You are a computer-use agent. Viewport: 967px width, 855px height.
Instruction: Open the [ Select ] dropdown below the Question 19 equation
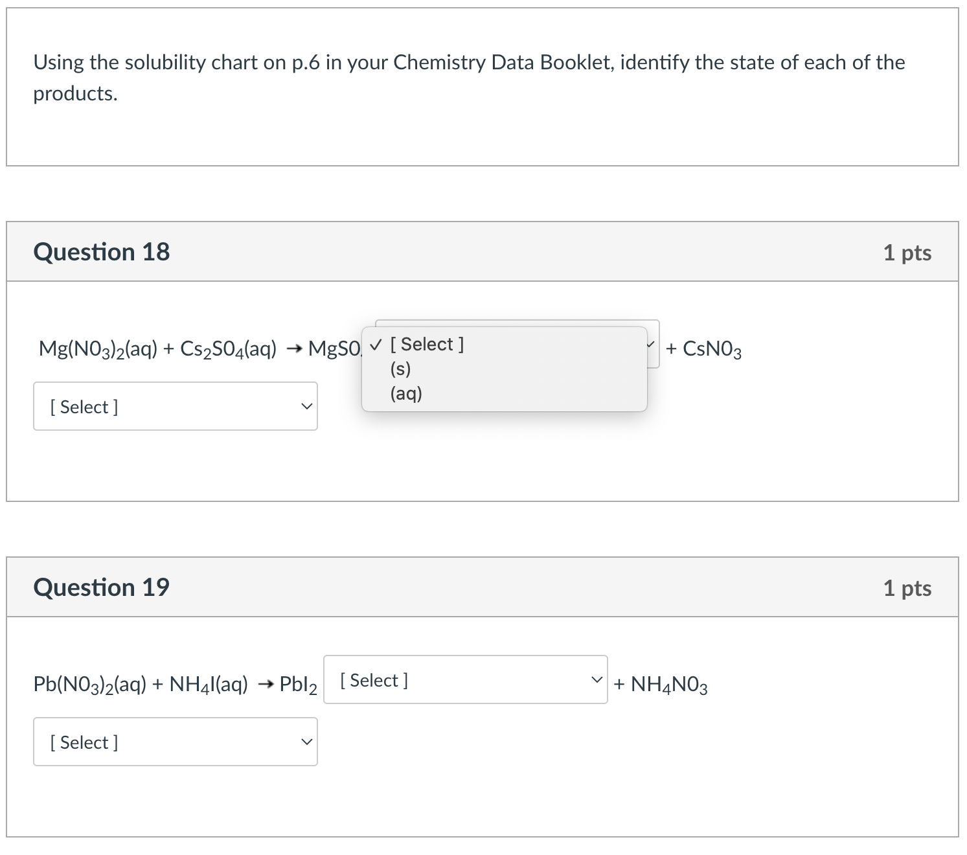click(x=175, y=742)
